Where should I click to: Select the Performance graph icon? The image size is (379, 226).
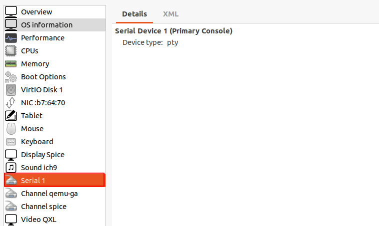11,38
